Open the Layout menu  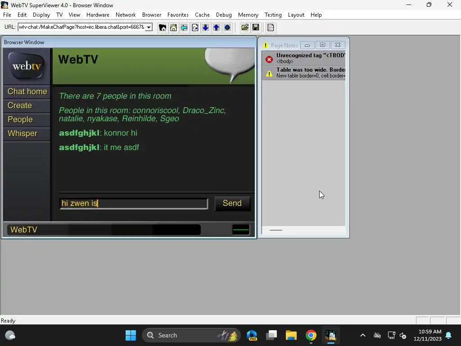(x=296, y=15)
